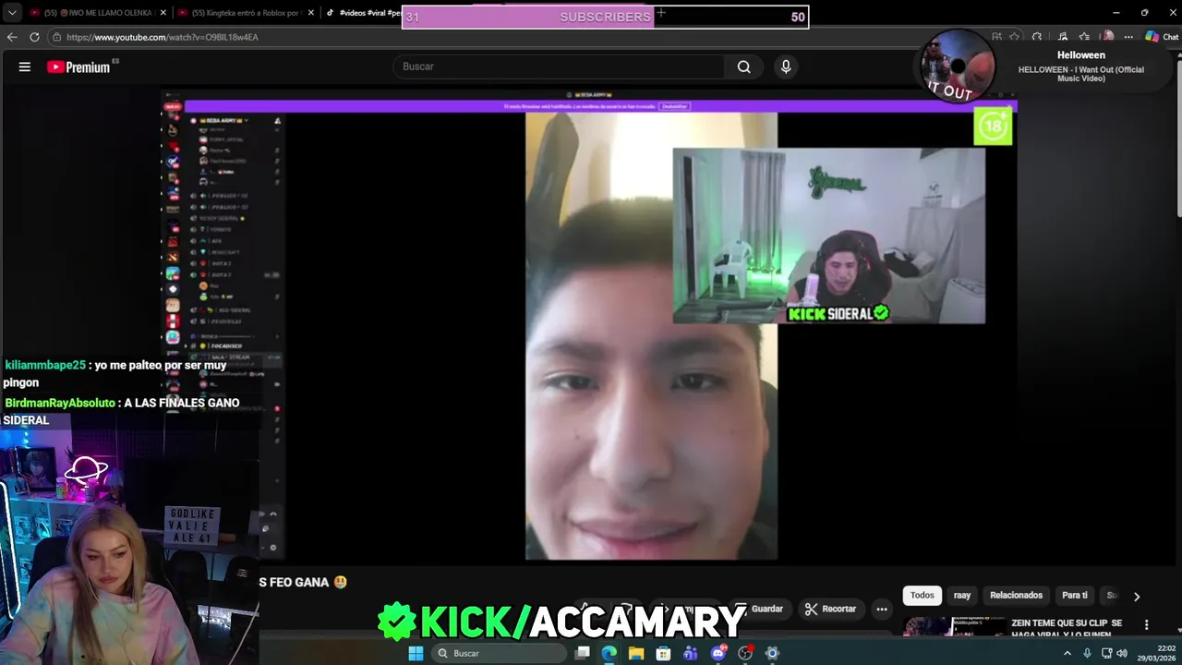Open the Windows Start menu
The width and height of the screenshot is (1182, 665).
click(x=416, y=653)
